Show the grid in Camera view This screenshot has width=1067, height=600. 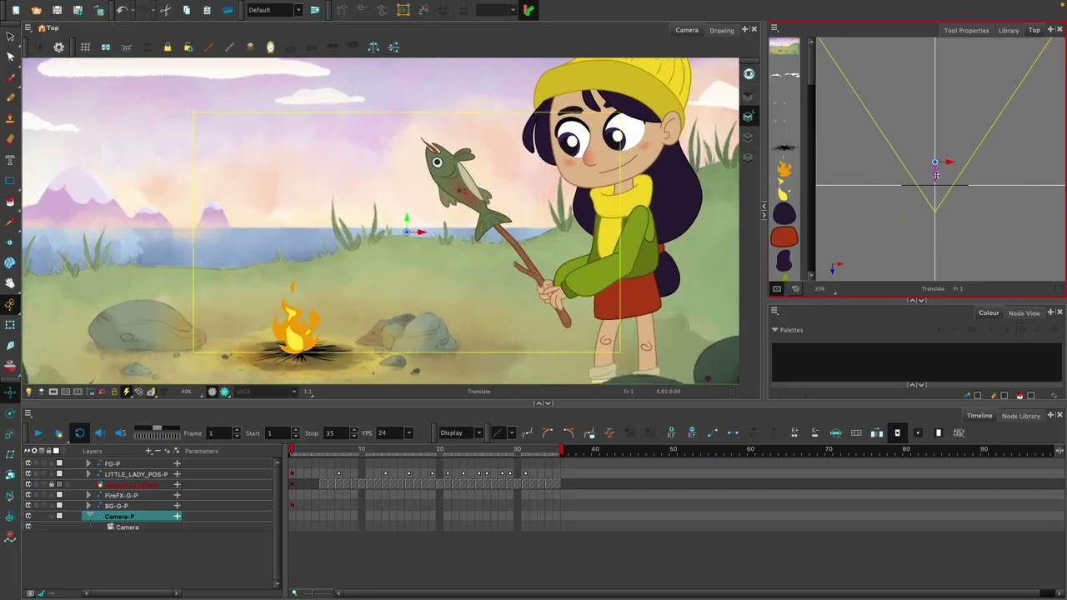pos(85,47)
